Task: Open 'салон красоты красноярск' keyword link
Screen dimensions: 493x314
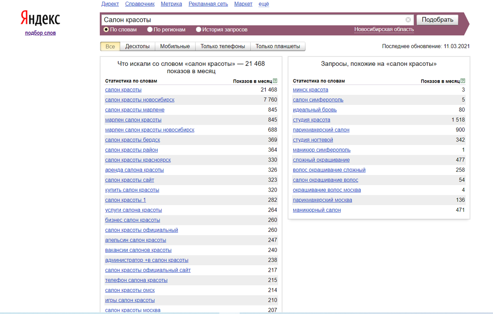Action: pos(138,160)
